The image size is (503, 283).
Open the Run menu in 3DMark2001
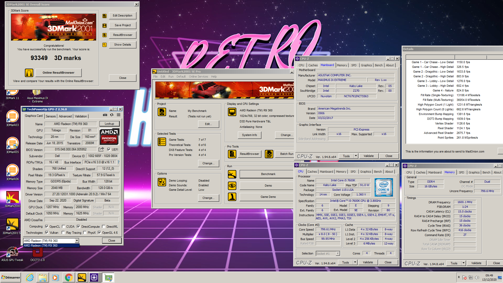point(171,77)
